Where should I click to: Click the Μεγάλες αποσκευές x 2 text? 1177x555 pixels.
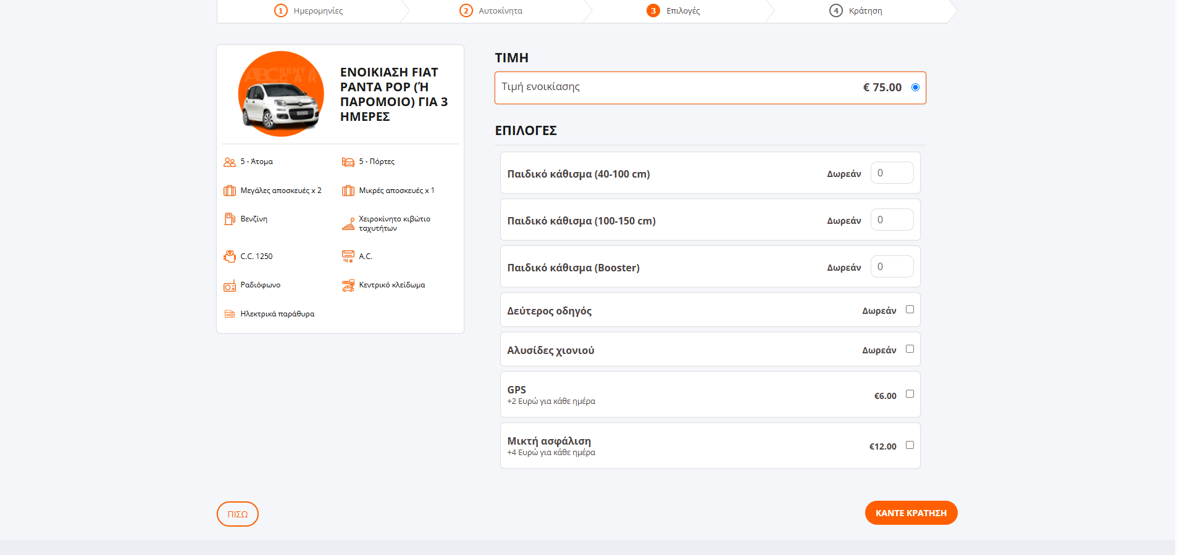(281, 191)
